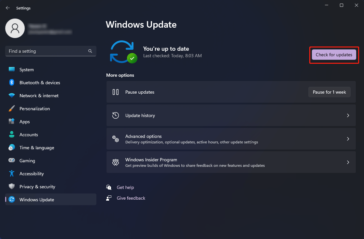Click the large update status sync icon
Viewport: 364px width, 239px height.
pos(123,52)
